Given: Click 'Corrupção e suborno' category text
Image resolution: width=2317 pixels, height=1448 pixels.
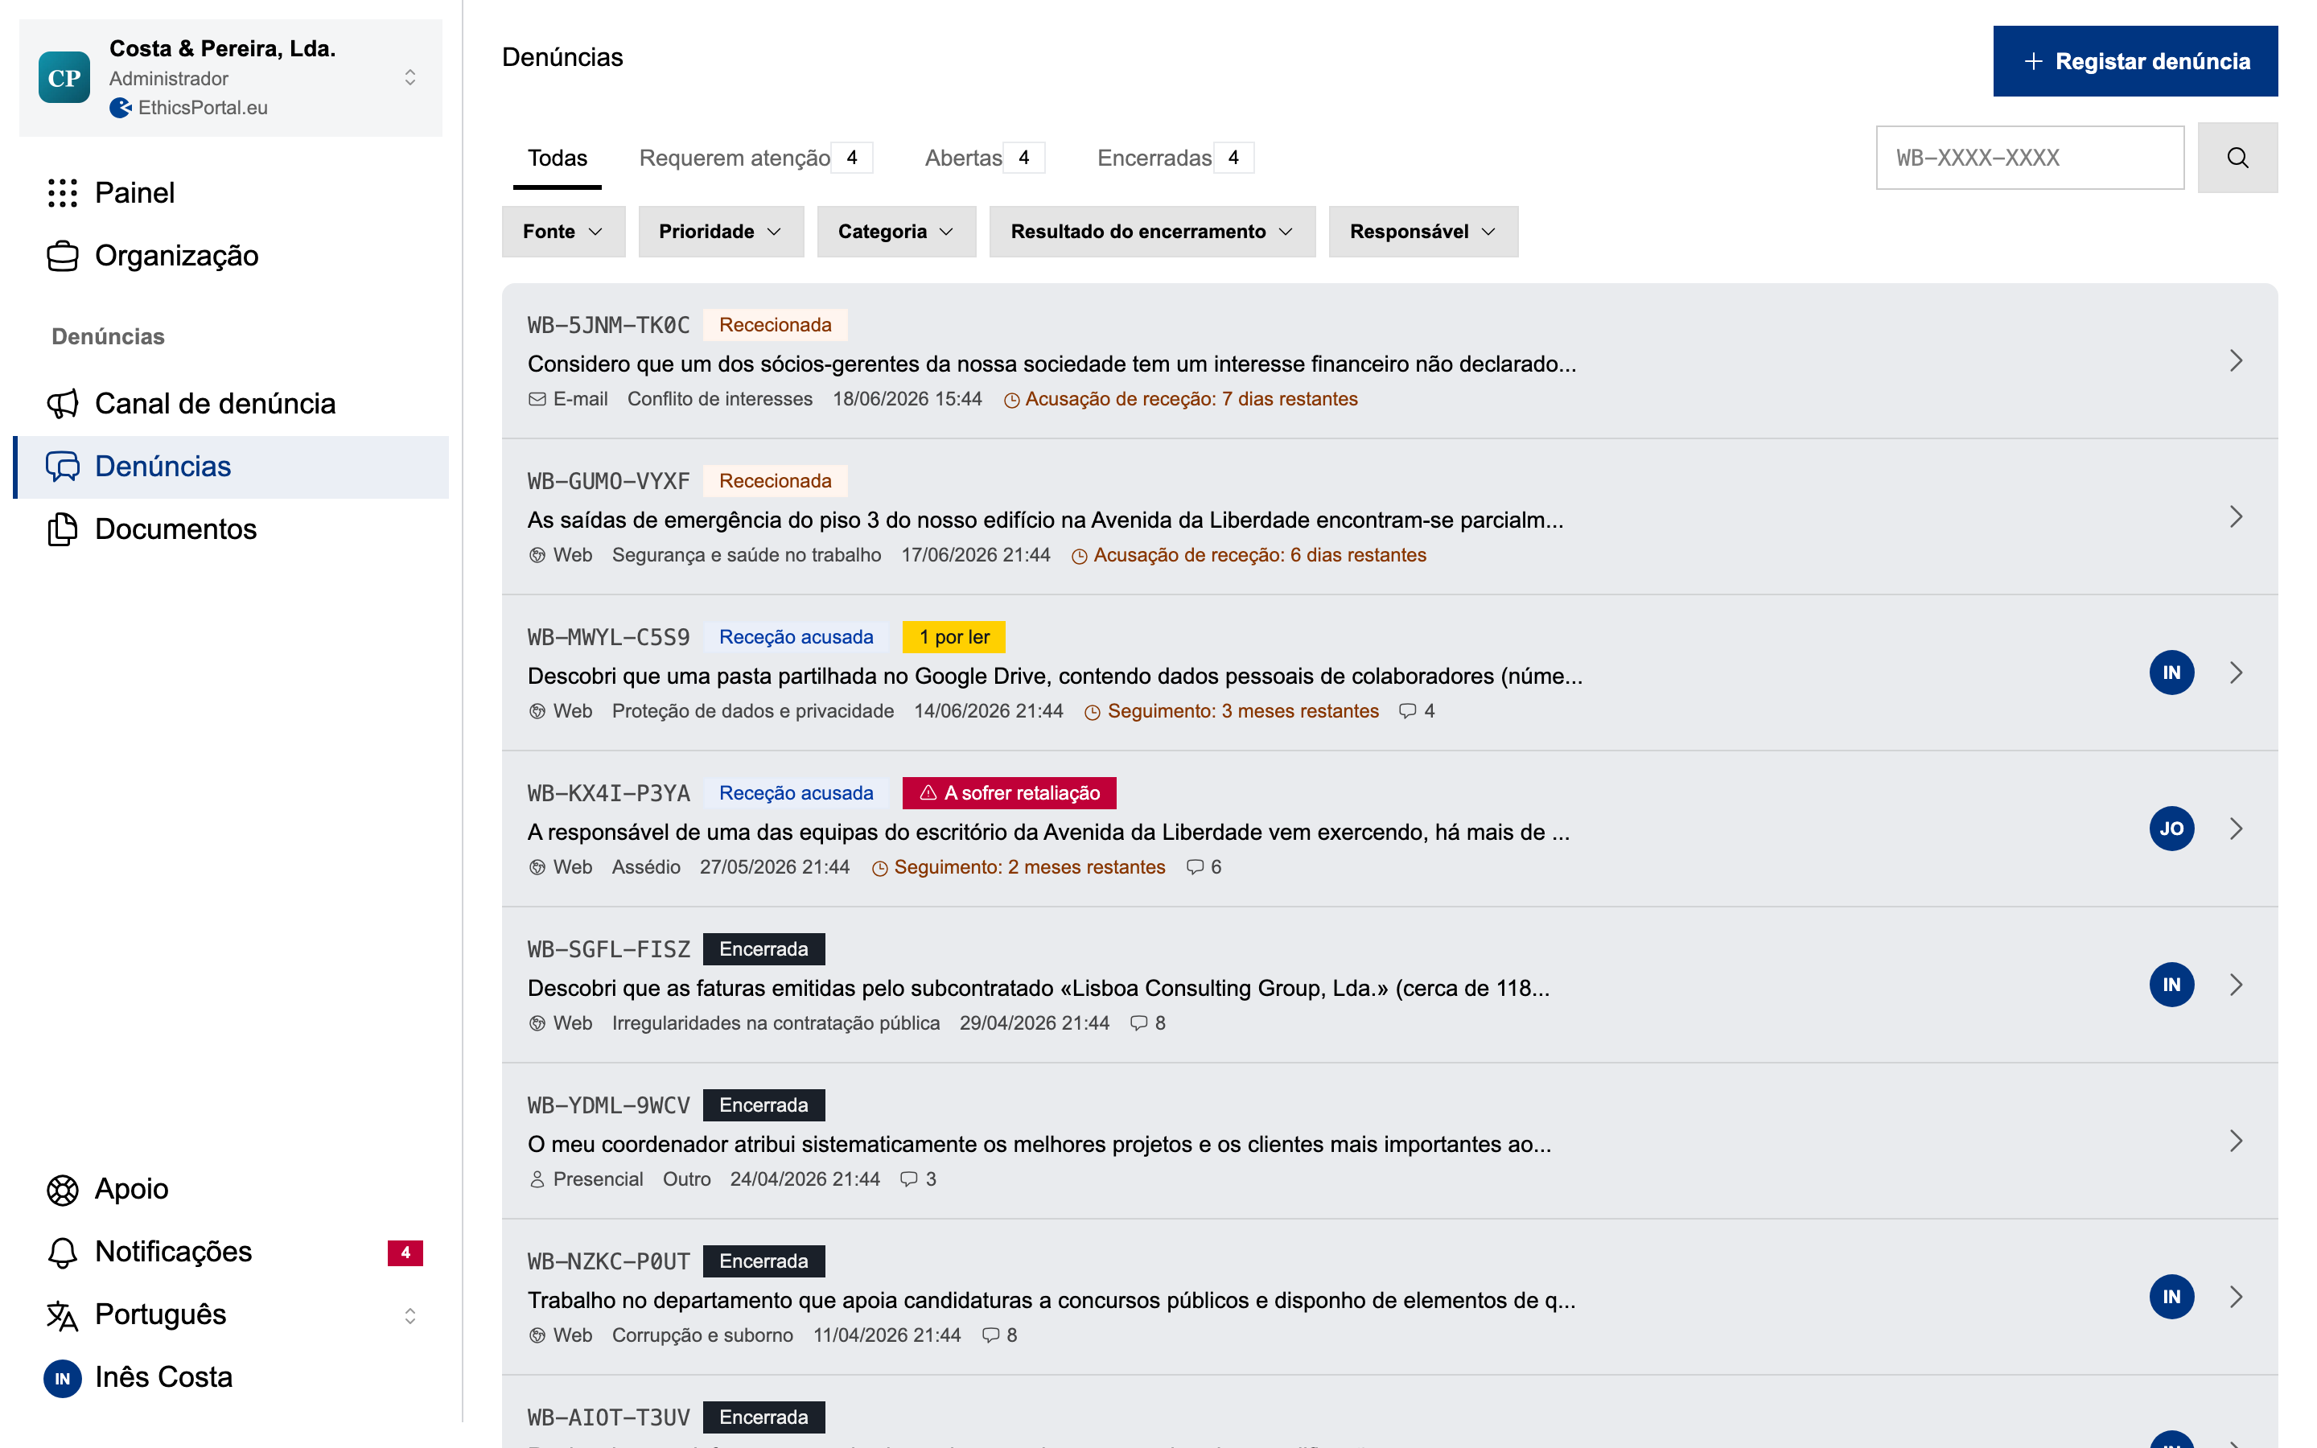Looking at the screenshot, I should click(702, 1335).
